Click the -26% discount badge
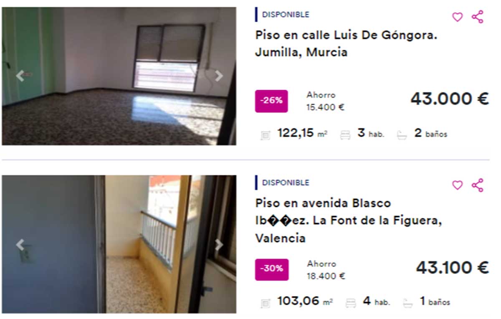This screenshot has width=501, height=319. click(271, 101)
